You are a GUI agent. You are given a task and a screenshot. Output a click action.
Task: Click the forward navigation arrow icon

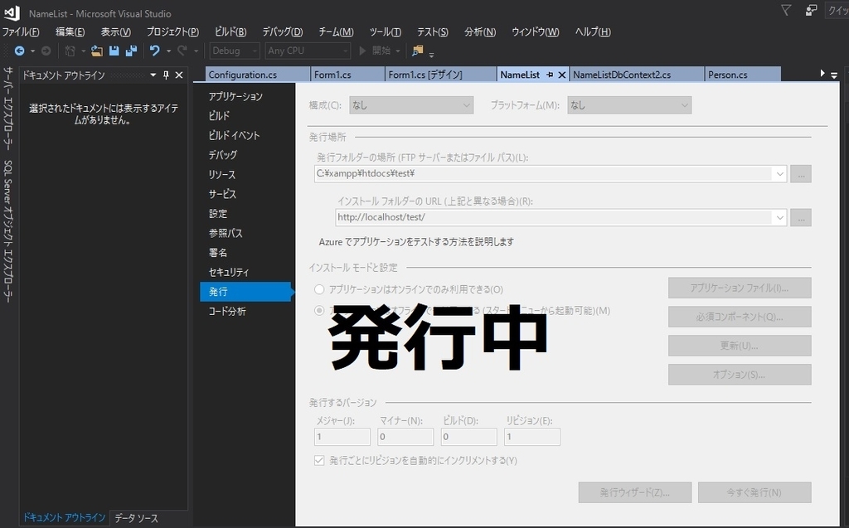click(46, 51)
